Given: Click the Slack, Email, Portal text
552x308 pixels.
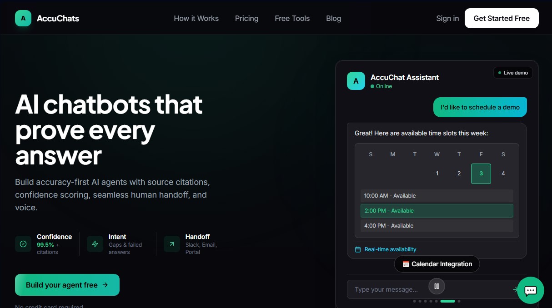Looking at the screenshot, I should [x=201, y=248].
